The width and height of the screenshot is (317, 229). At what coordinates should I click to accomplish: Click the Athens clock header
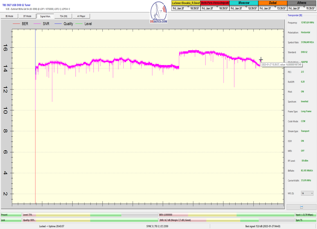[x=302, y=3]
